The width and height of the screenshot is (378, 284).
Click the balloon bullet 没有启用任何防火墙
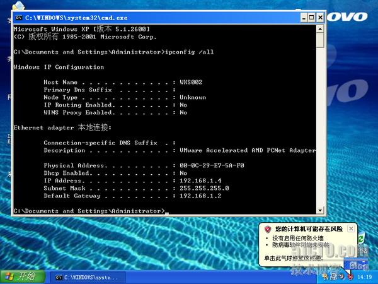pyautogui.click(x=298, y=239)
